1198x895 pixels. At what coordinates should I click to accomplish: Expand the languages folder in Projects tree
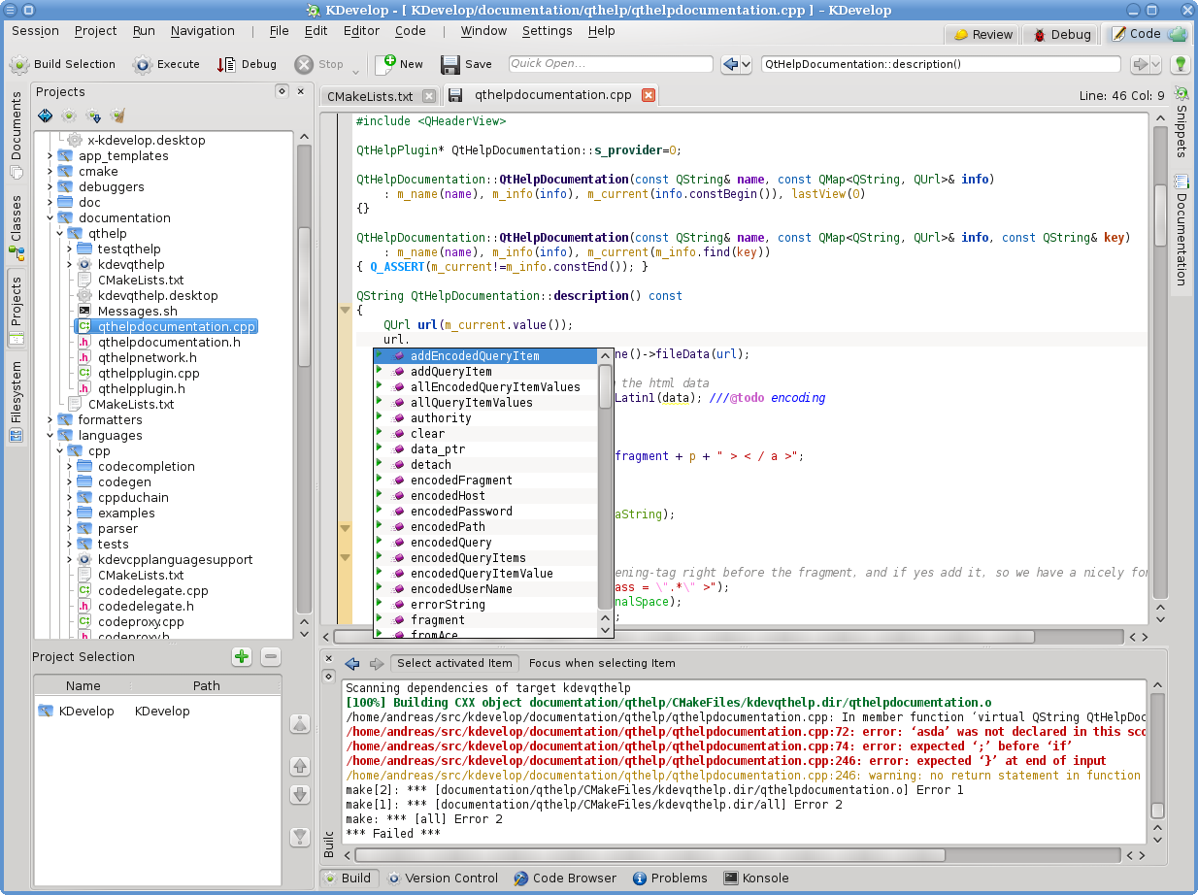point(49,435)
